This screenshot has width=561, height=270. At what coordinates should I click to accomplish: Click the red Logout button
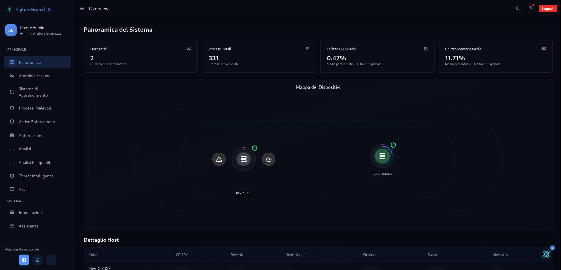tap(547, 9)
